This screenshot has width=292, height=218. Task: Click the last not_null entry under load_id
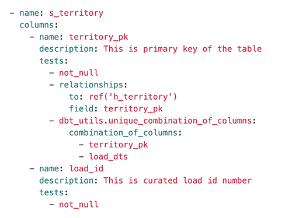(x=79, y=205)
